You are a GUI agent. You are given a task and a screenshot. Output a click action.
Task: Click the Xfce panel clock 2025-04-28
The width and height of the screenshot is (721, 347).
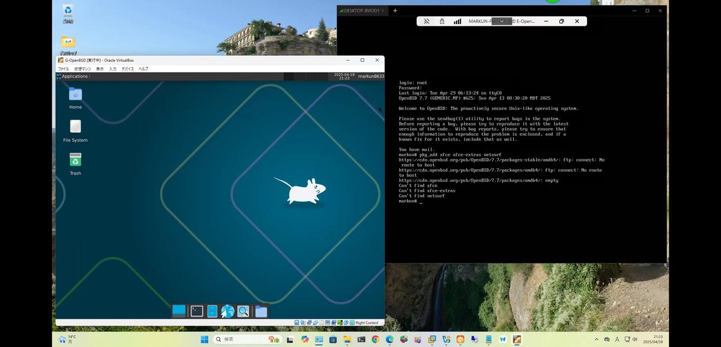pyautogui.click(x=344, y=76)
